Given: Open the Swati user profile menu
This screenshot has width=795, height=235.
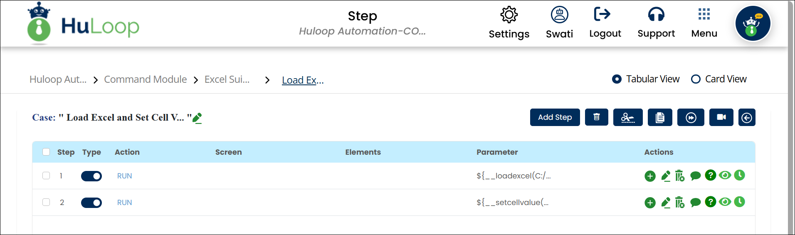Looking at the screenshot, I should pyautogui.click(x=559, y=22).
